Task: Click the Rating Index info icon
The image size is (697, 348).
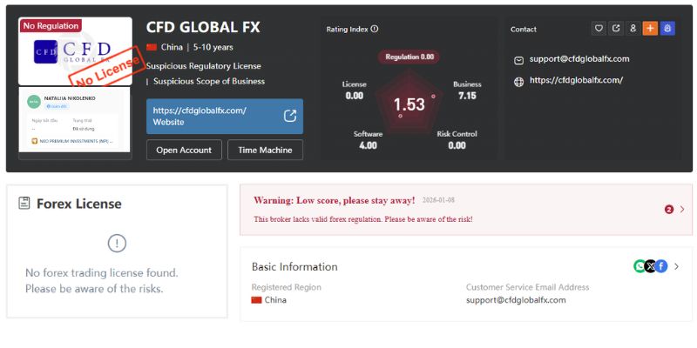Action: (375, 29)
